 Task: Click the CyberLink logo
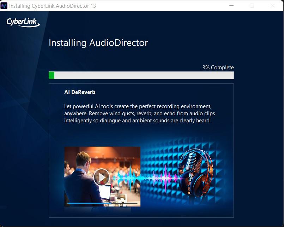[23, 23]
